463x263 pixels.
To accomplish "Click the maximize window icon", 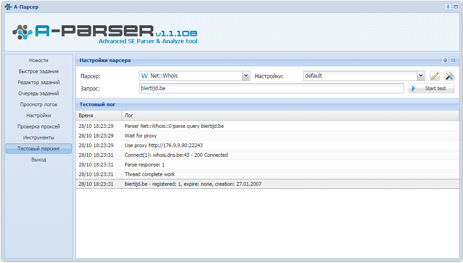I will coord(456,7).
